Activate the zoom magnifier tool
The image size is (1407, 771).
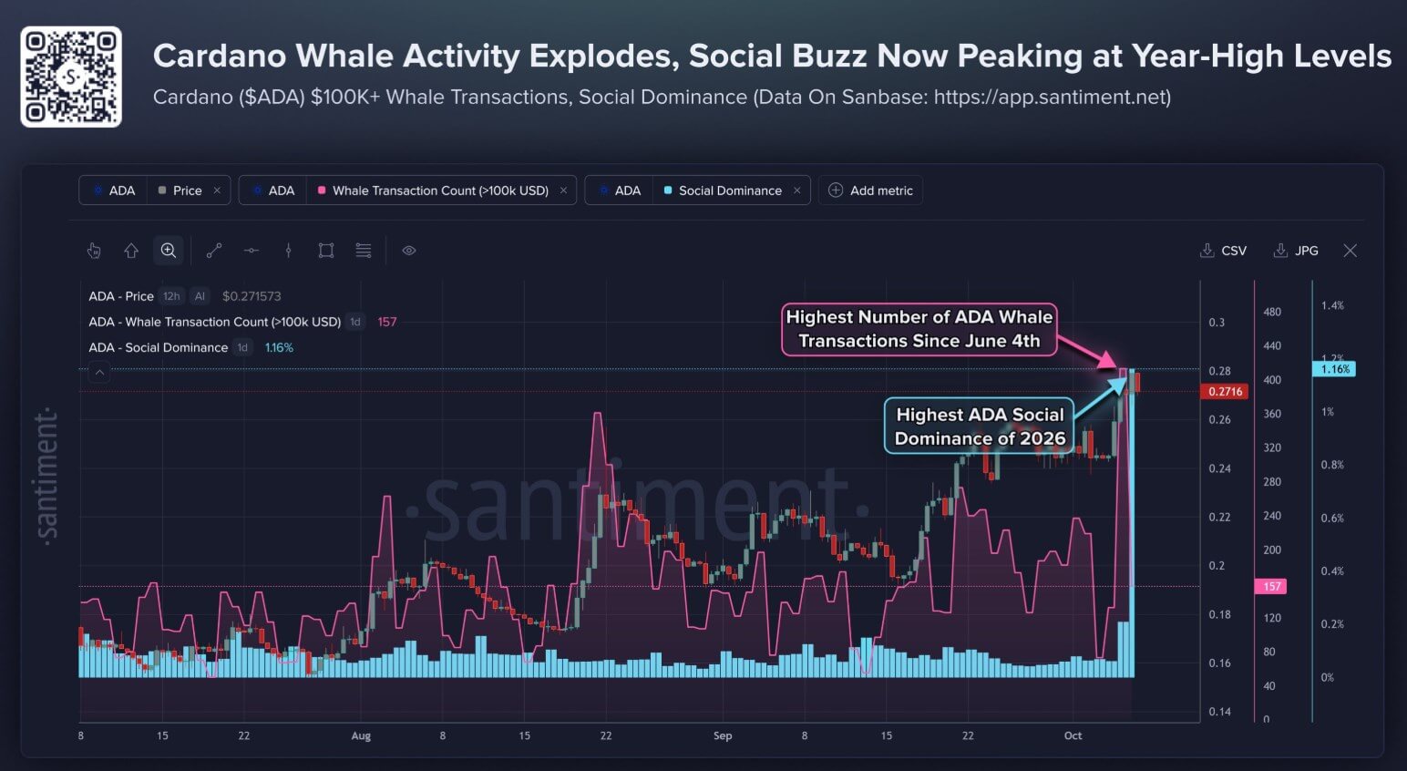tap(169, 251)
